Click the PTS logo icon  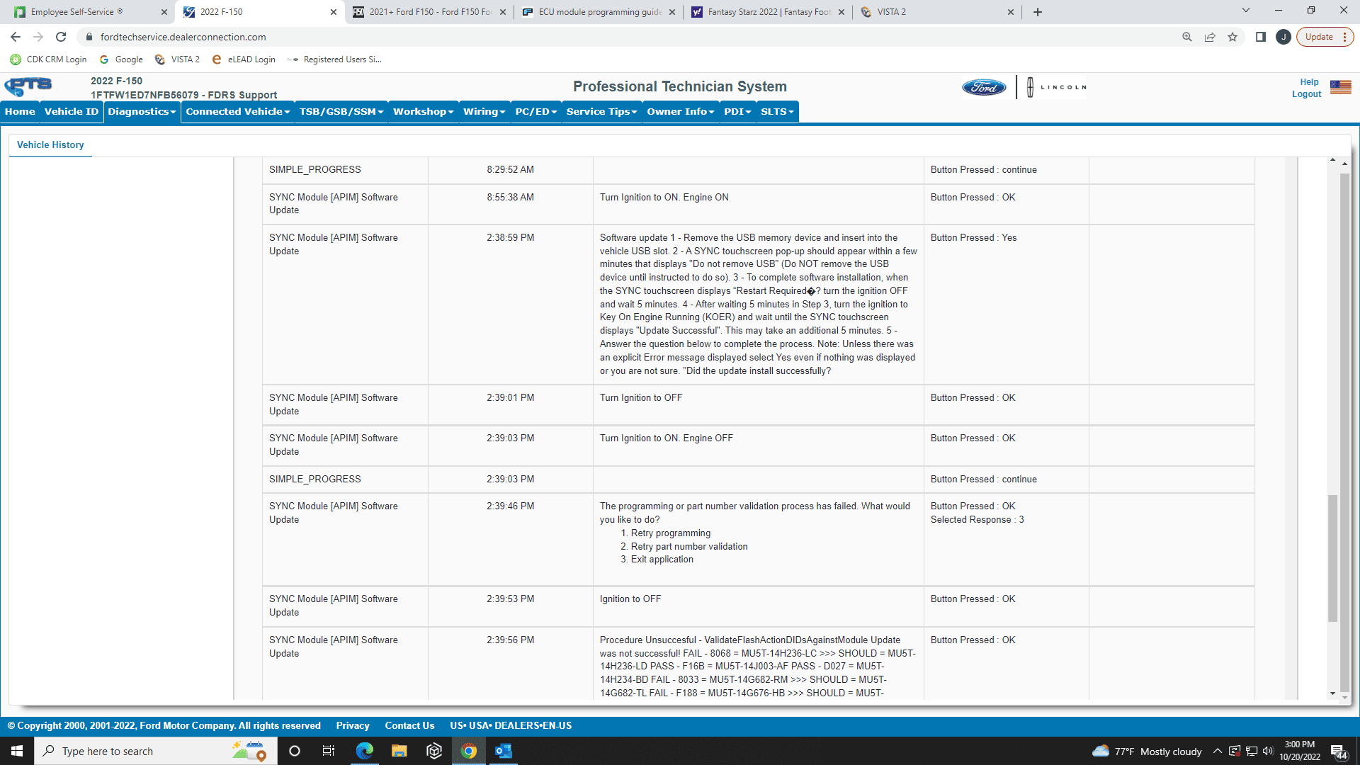tap(28, 86)
